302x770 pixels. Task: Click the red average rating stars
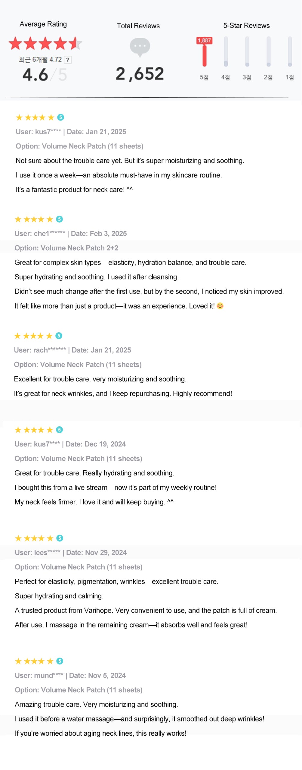point(45,43)
